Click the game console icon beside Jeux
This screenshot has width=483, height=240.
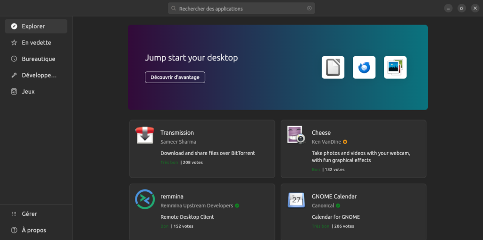14,92
